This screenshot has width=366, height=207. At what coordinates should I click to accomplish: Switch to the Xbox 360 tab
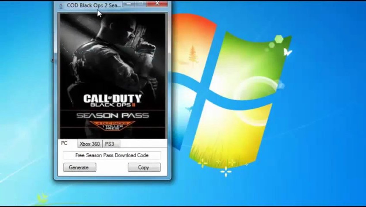click(90, 144)
